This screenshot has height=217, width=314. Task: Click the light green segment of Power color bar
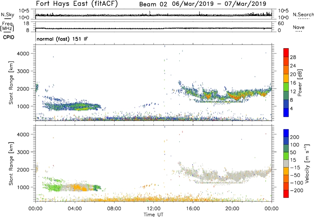pyautogui.click(x=286, y=87)
